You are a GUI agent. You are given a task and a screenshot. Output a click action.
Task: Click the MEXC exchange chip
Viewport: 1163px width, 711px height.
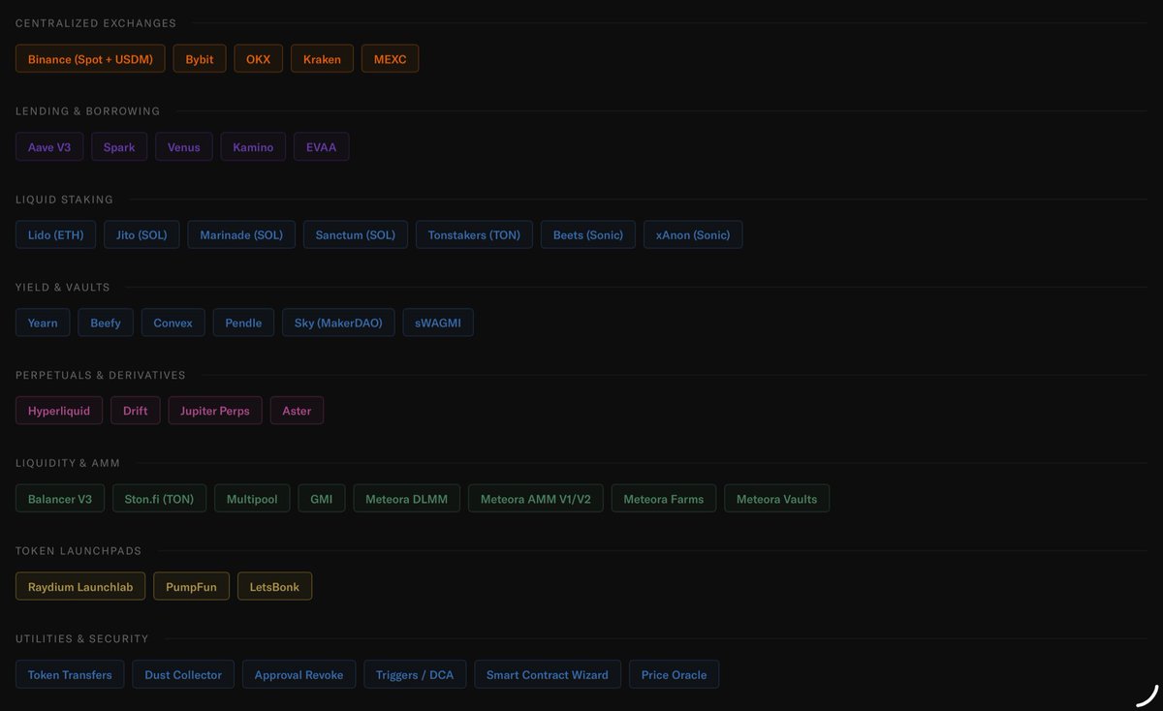(x=390, y=59)
